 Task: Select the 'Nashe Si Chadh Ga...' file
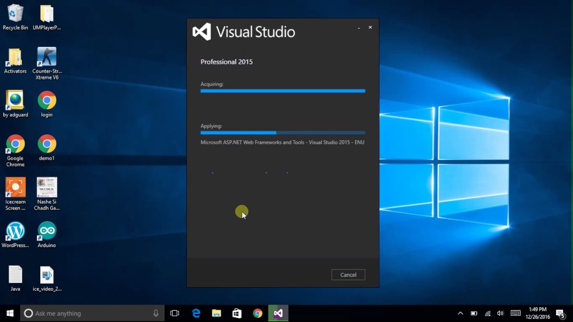(x=47, y=194)
